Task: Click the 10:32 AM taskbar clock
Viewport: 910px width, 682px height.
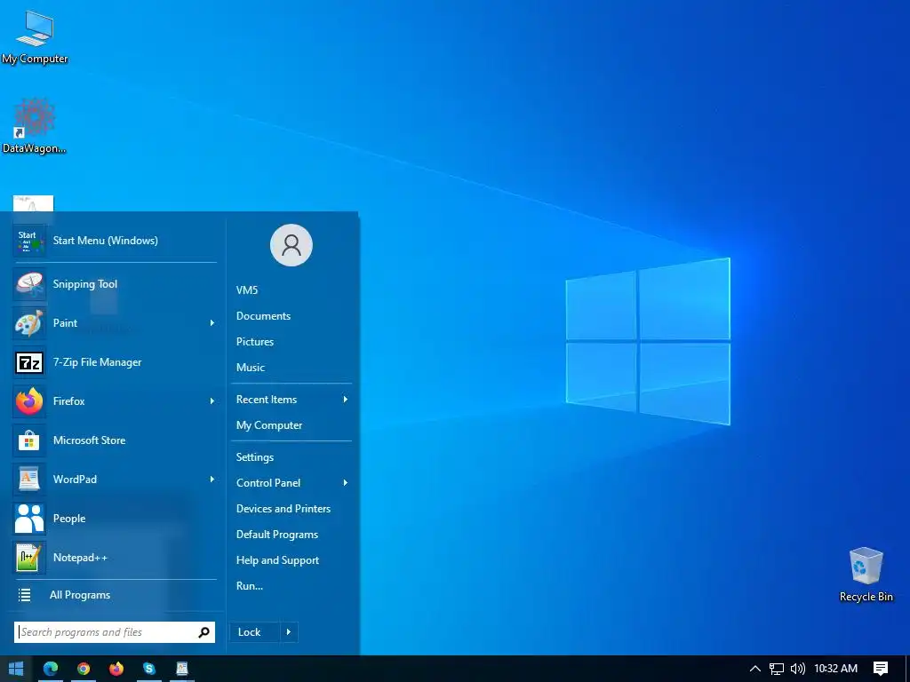Action: coord(835,669)
